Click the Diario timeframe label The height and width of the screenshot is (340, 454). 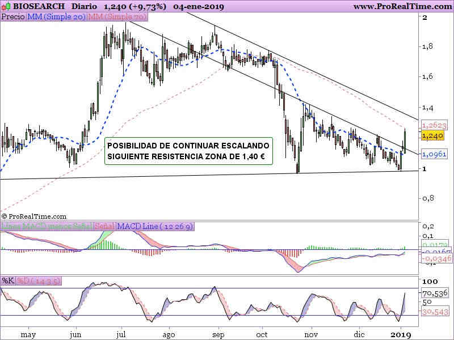(84, 6)
